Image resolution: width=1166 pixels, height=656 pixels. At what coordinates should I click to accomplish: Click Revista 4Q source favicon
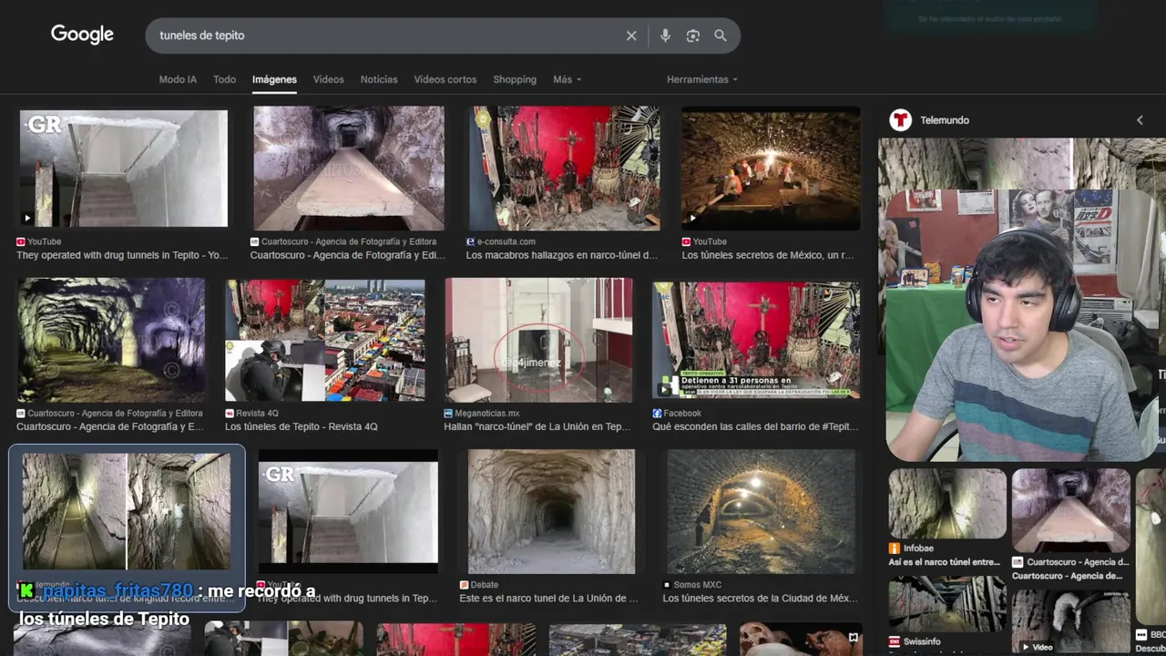pyautogui.click(x=230, y=414)
